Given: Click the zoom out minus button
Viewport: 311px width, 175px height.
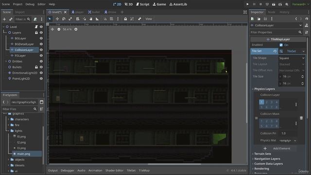Looking at the screenshot, I should tap(59, 29).
